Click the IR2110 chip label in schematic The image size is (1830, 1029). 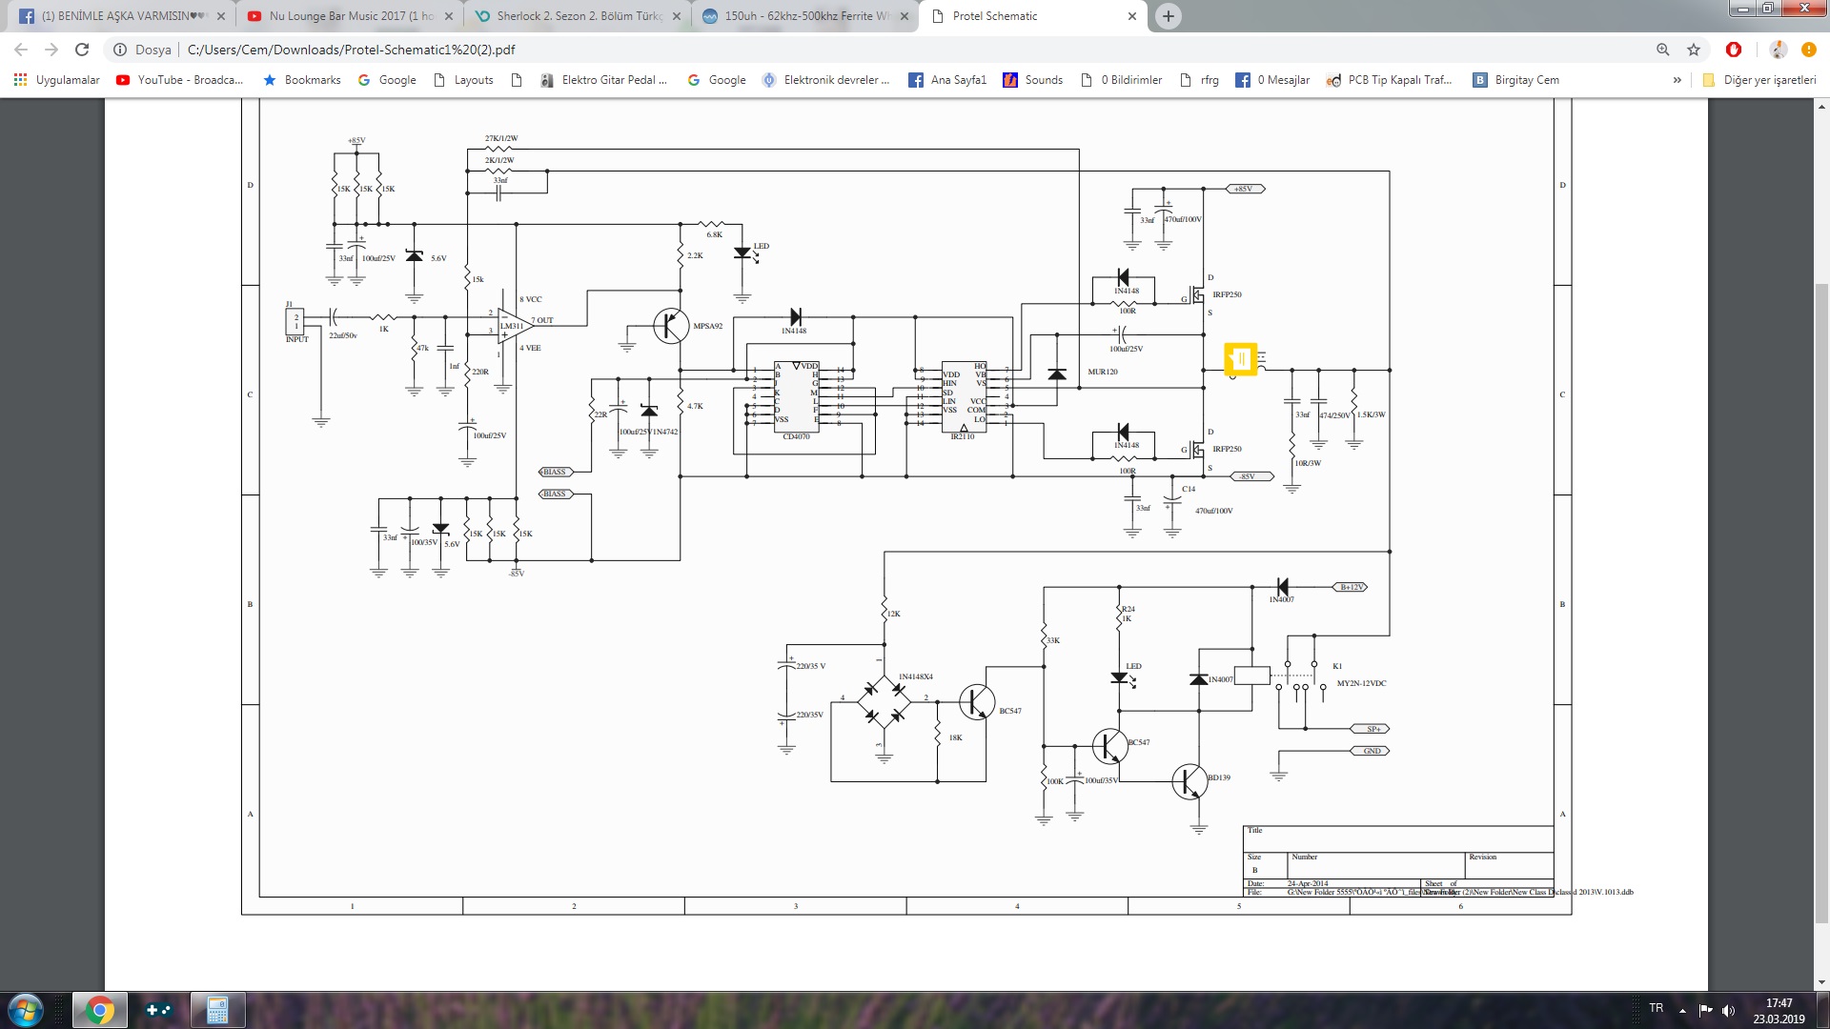963,436
